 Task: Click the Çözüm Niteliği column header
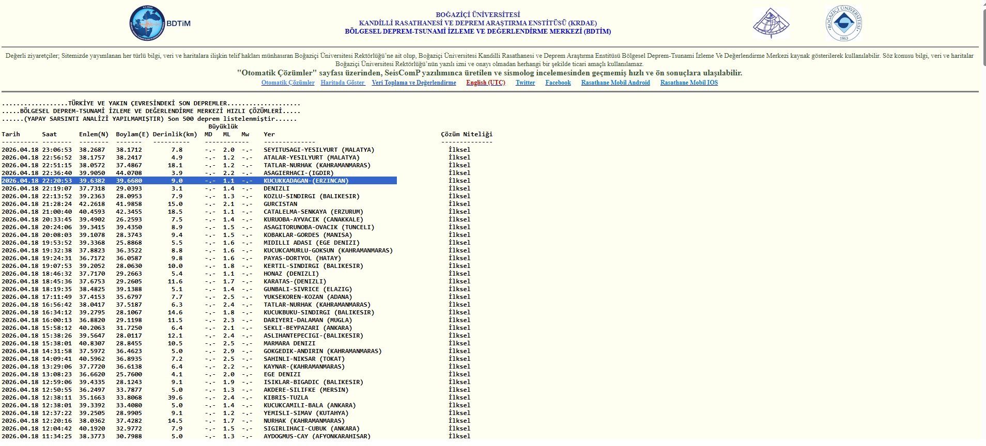click(x=466, y=134)
